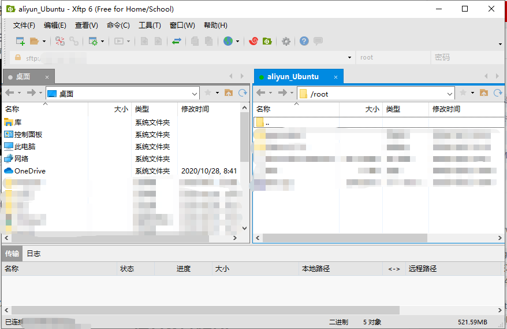Click the local pane home folder icon
Image resolution: width=507 pixels, height=329 pixels.
pos(229,93)
